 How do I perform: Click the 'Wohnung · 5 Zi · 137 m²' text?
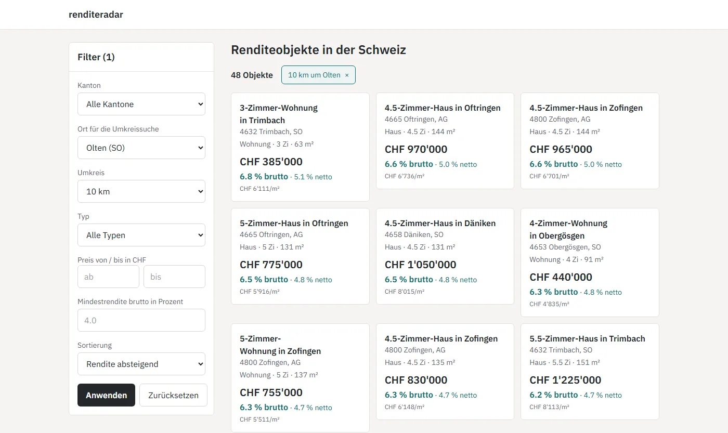pos(279,375)
